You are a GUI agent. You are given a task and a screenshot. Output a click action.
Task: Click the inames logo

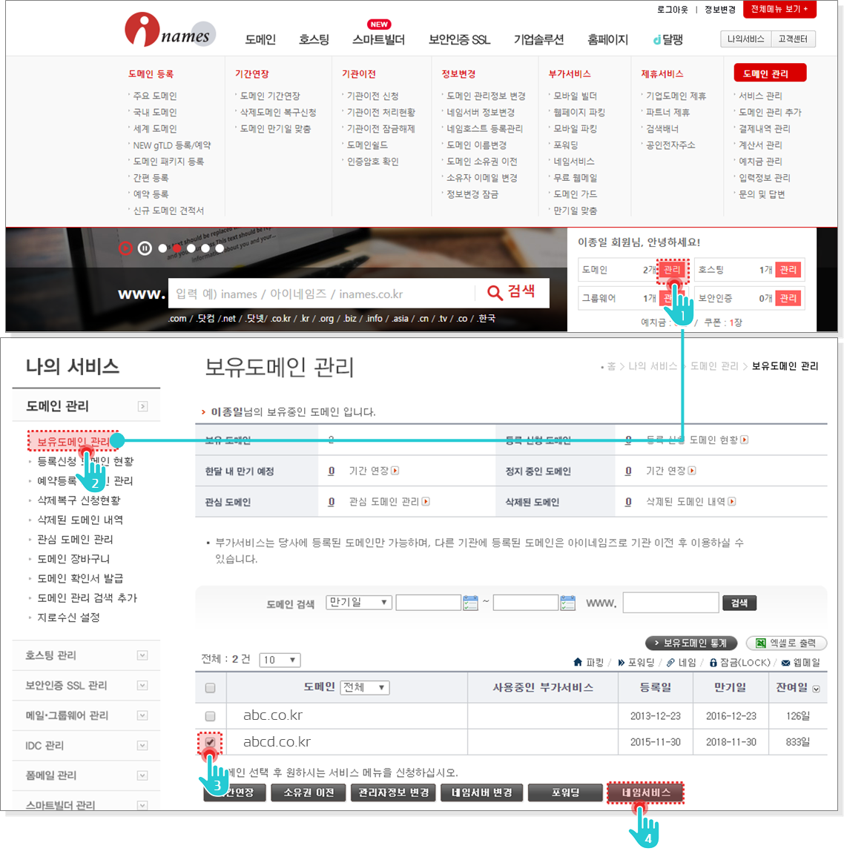click(170, 31)
